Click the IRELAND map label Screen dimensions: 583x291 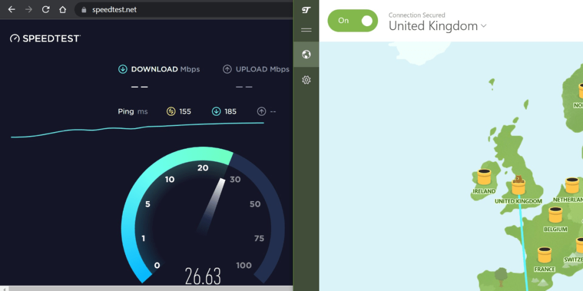point(484,191)
